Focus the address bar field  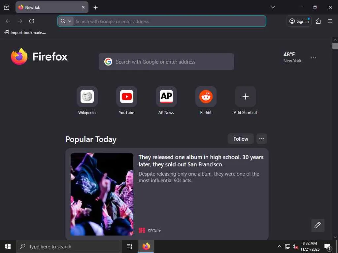tap(162, 21)
